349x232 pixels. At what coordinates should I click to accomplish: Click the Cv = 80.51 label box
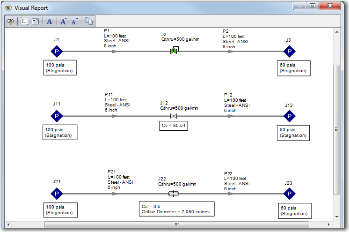174,125
